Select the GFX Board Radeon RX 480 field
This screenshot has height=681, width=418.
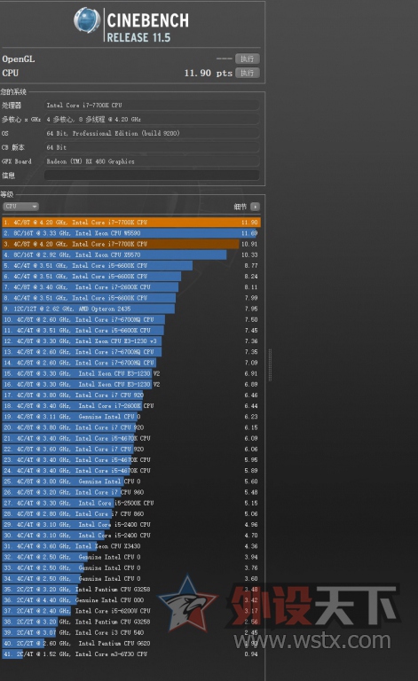[x=152, y=161]
